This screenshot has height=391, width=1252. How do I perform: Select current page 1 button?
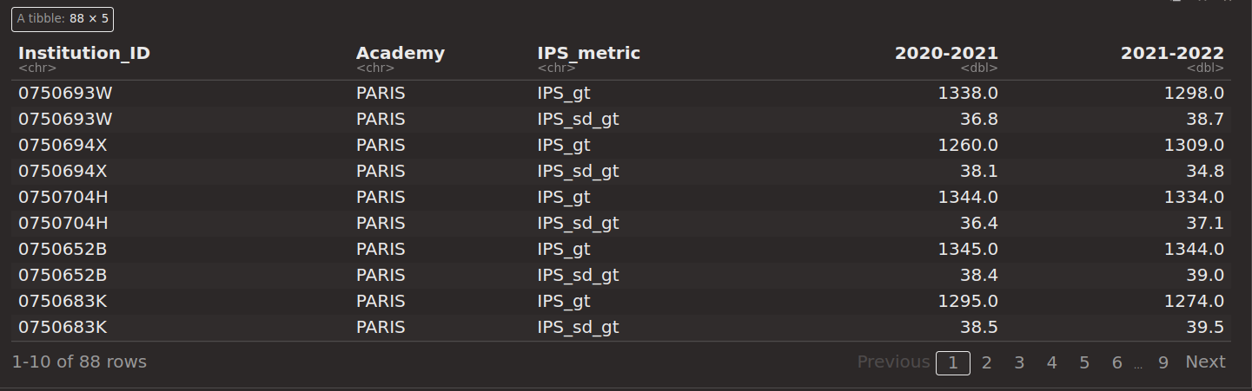click(x=953, y=363)
